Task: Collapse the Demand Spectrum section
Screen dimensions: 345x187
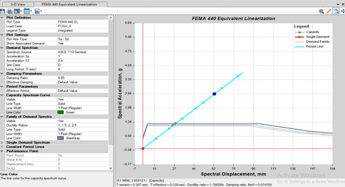Action: pos(2,47)
